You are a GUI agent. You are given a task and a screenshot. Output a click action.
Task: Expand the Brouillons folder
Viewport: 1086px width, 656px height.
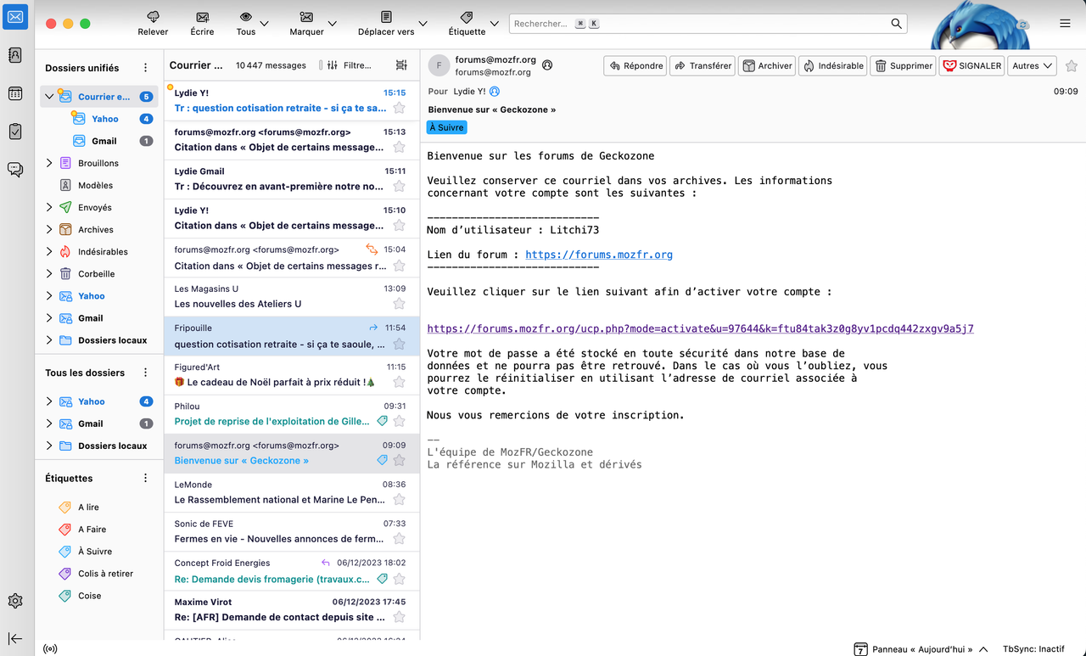click(x=49, y=163)
